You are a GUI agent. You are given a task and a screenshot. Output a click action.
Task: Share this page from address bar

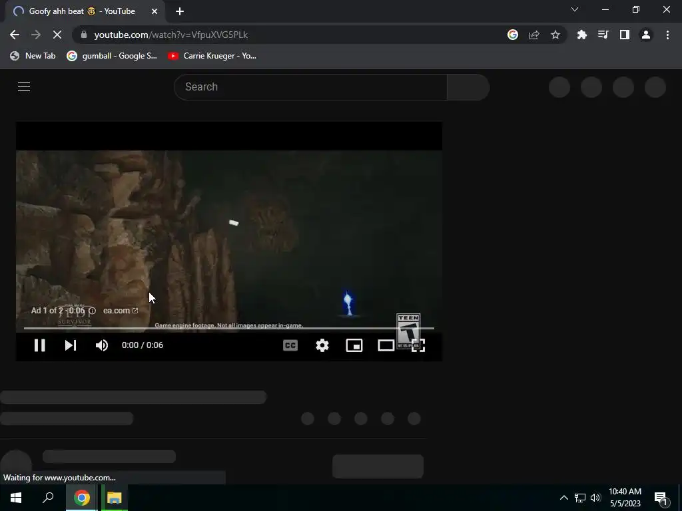coord(534,35)
